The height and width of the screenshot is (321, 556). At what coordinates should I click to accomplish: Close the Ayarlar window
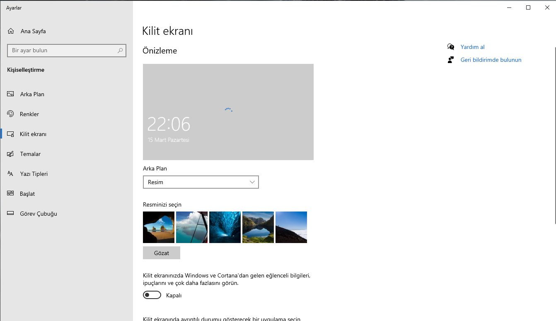(547, 7)
